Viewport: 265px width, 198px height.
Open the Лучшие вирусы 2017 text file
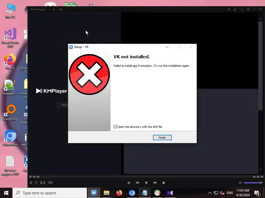(x=10, y=166)
